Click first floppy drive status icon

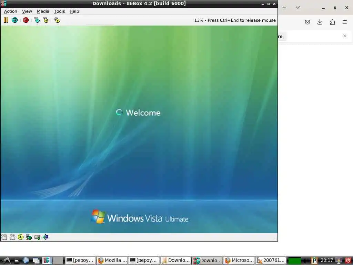pyautogui.click(x=4, y=237)
